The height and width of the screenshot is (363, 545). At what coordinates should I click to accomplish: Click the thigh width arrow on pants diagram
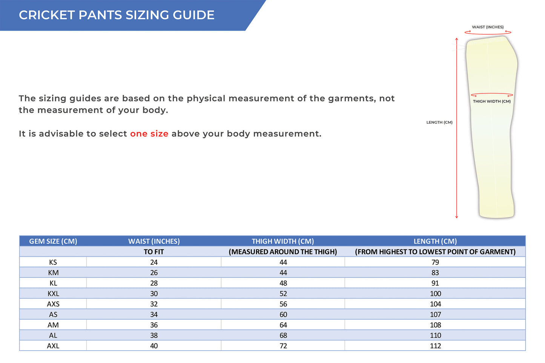492,95
